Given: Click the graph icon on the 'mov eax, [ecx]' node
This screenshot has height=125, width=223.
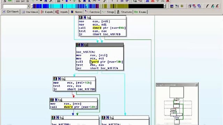Looking at the screenshot, I should pyautogui.click(x=60, y=100).
